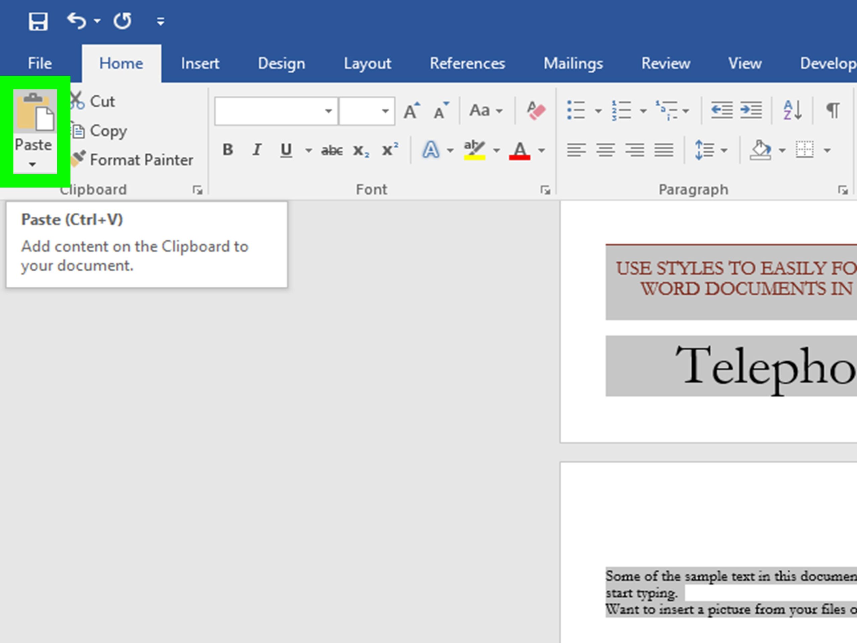
Task: Open the References tab
Action: [x=467, y=63]
